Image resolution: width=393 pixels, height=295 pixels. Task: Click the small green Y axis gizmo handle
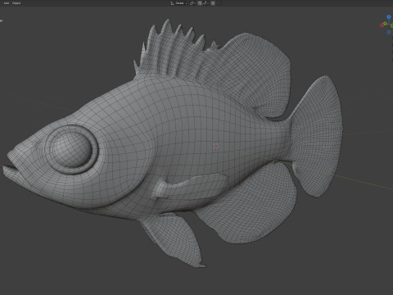pyautogui.click(x=385, y=24)
